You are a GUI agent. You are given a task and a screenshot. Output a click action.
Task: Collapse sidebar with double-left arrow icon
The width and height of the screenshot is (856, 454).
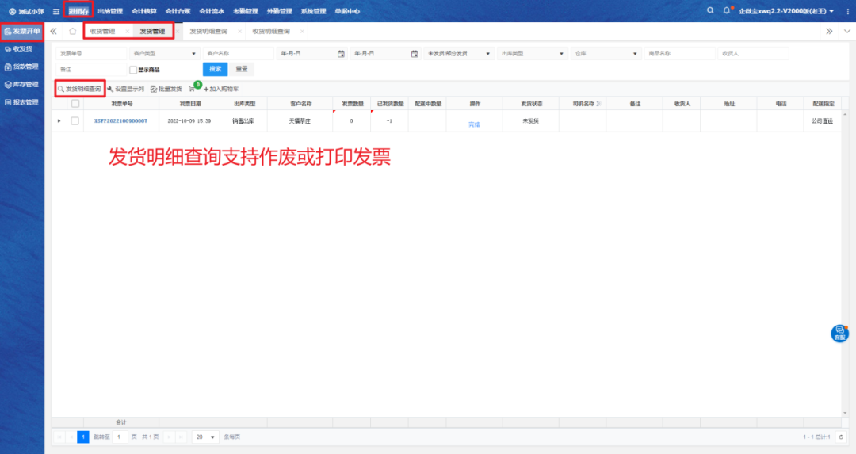tap(53, 32)
